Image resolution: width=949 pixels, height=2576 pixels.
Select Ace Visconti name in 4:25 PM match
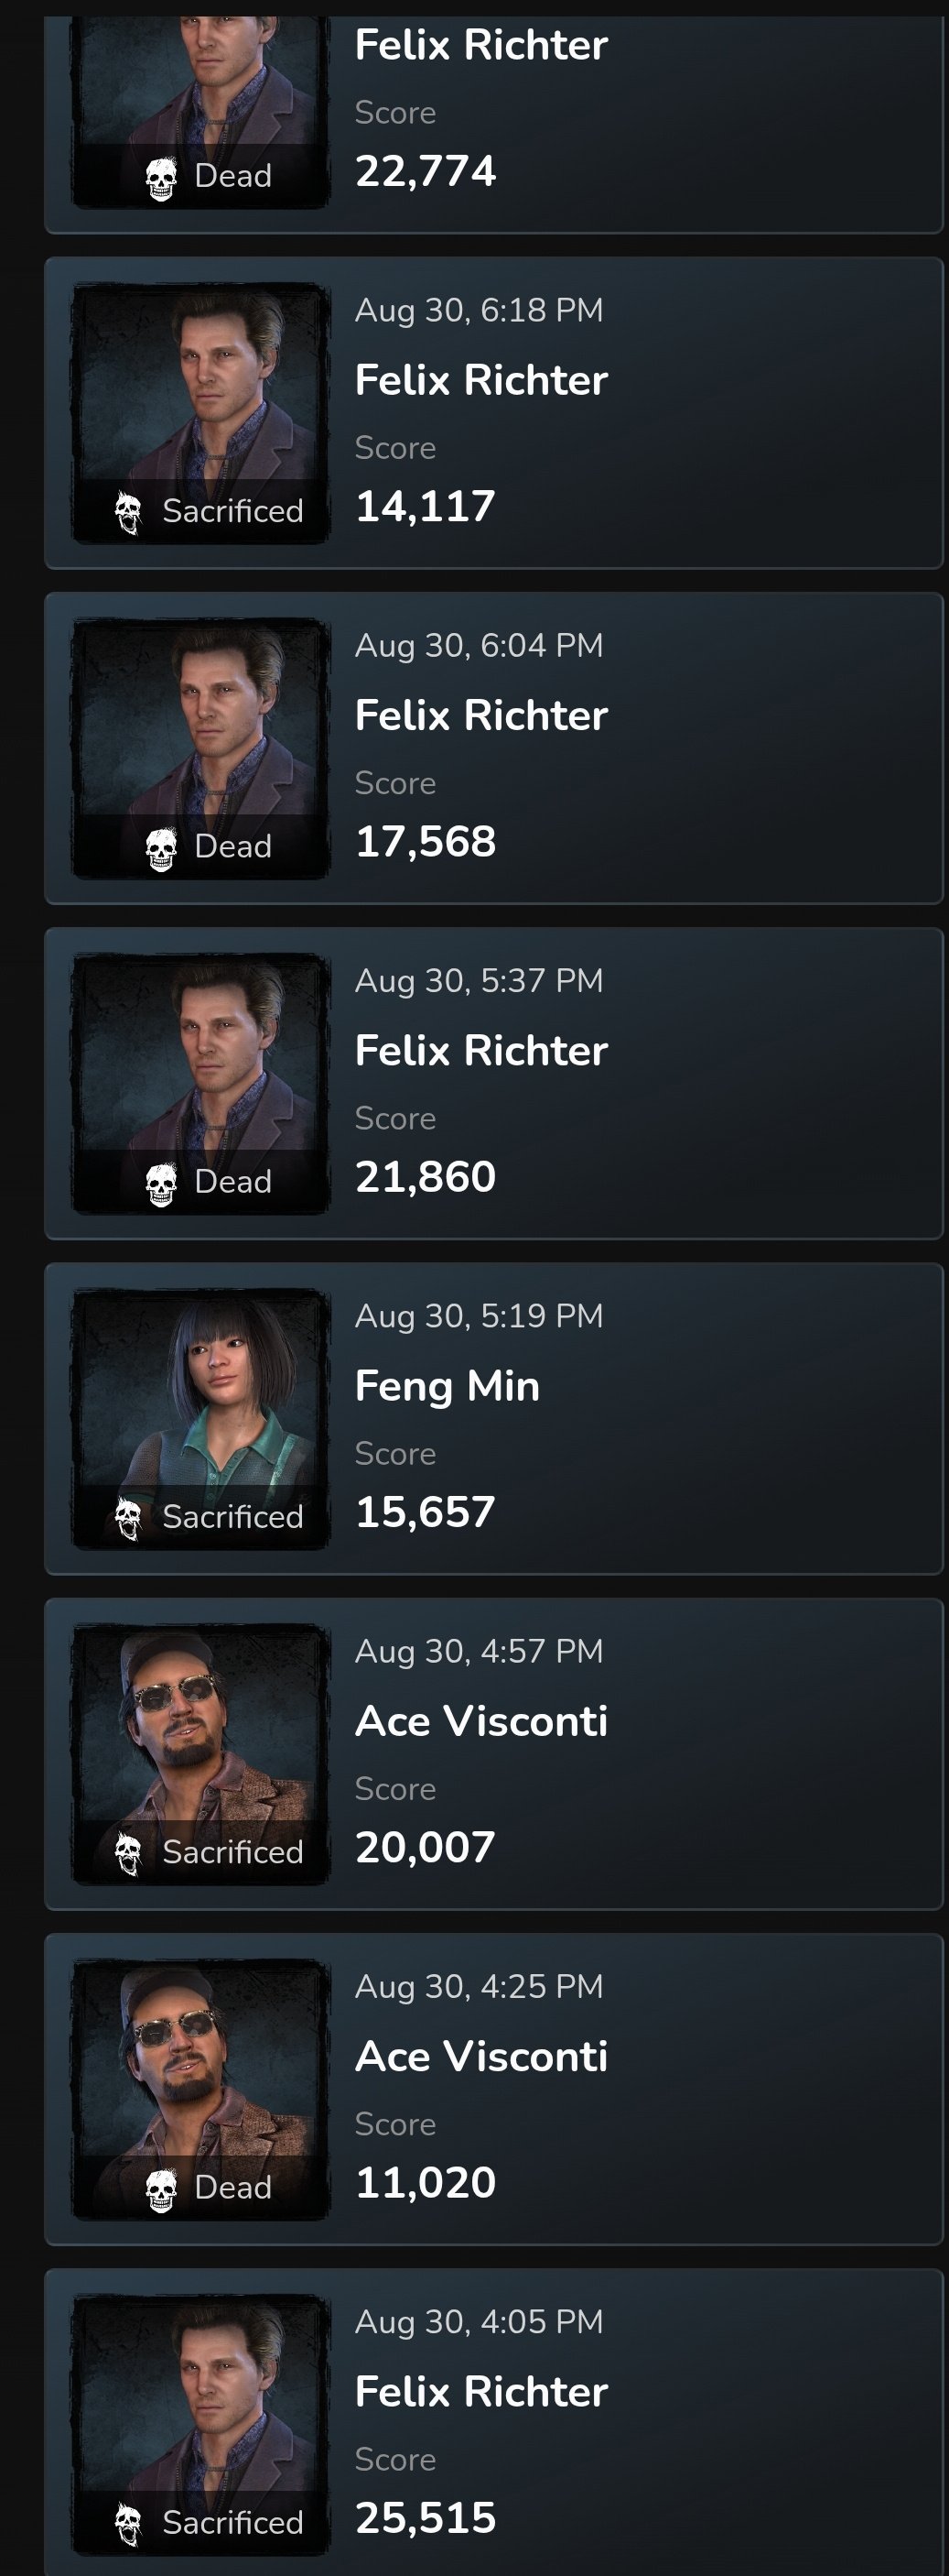tap(481, 2056)
